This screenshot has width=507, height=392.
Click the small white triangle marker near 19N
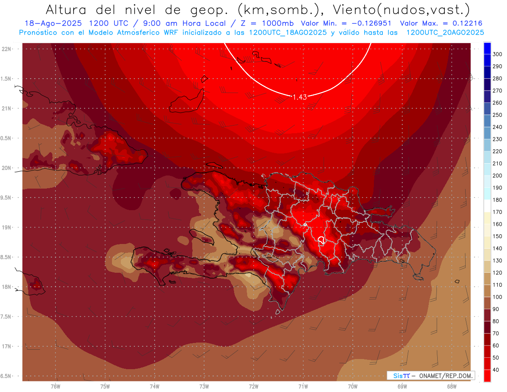pos(305,225)
